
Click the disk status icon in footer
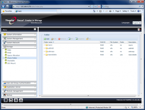click(x=11, y=100)
